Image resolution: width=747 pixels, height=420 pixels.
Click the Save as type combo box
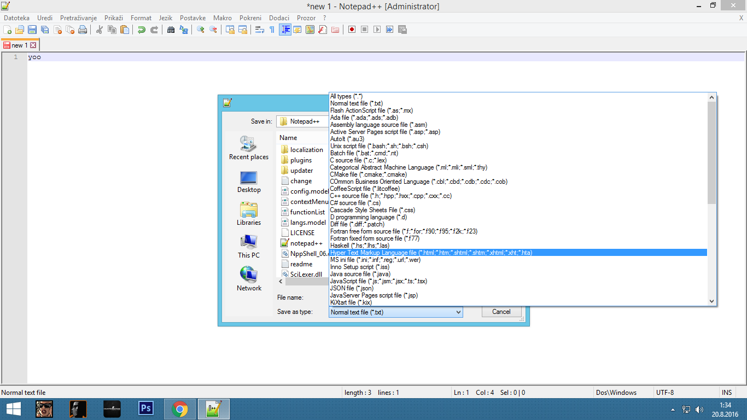pyautogui.click(x=396, y=312)
